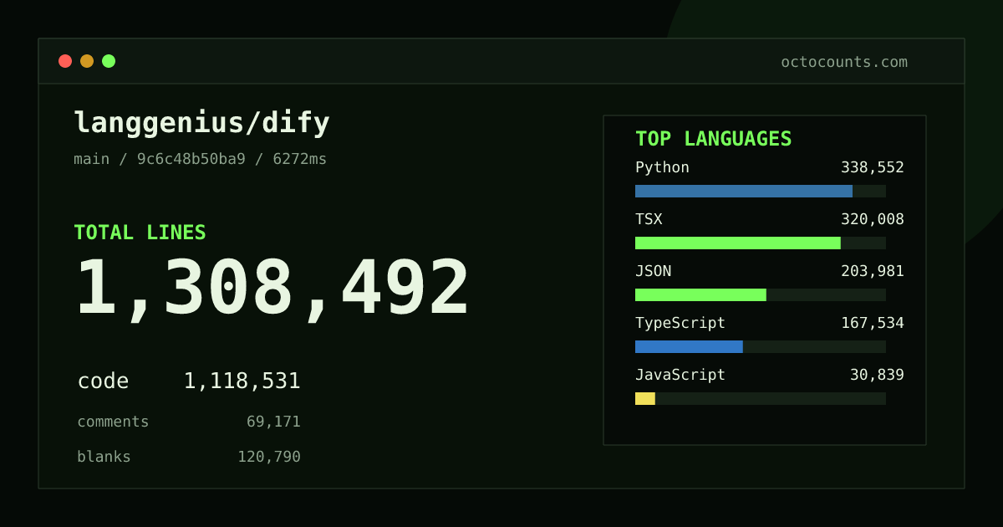Click the main / 9c6c48b50ba9 / 6272ms line

(x=201, y=159)
